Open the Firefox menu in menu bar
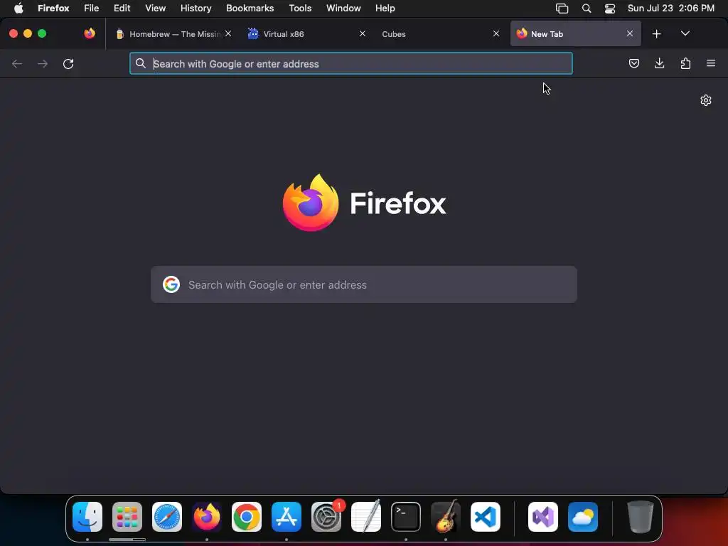 [53, 9]
